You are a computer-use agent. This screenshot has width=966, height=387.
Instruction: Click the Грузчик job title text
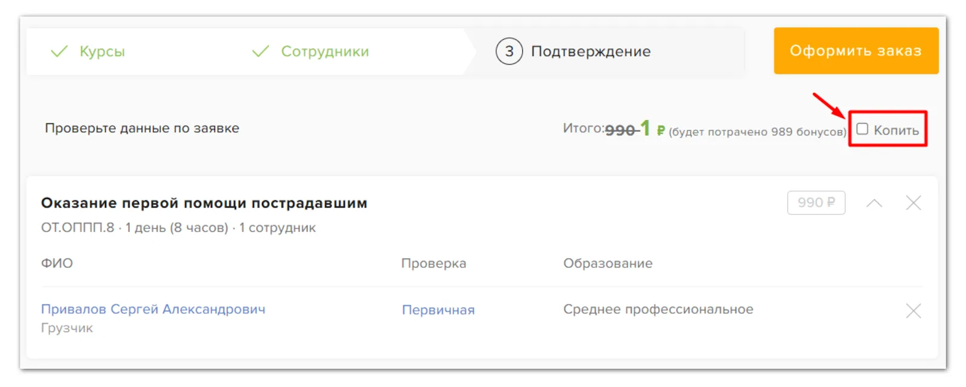point(67,328)
